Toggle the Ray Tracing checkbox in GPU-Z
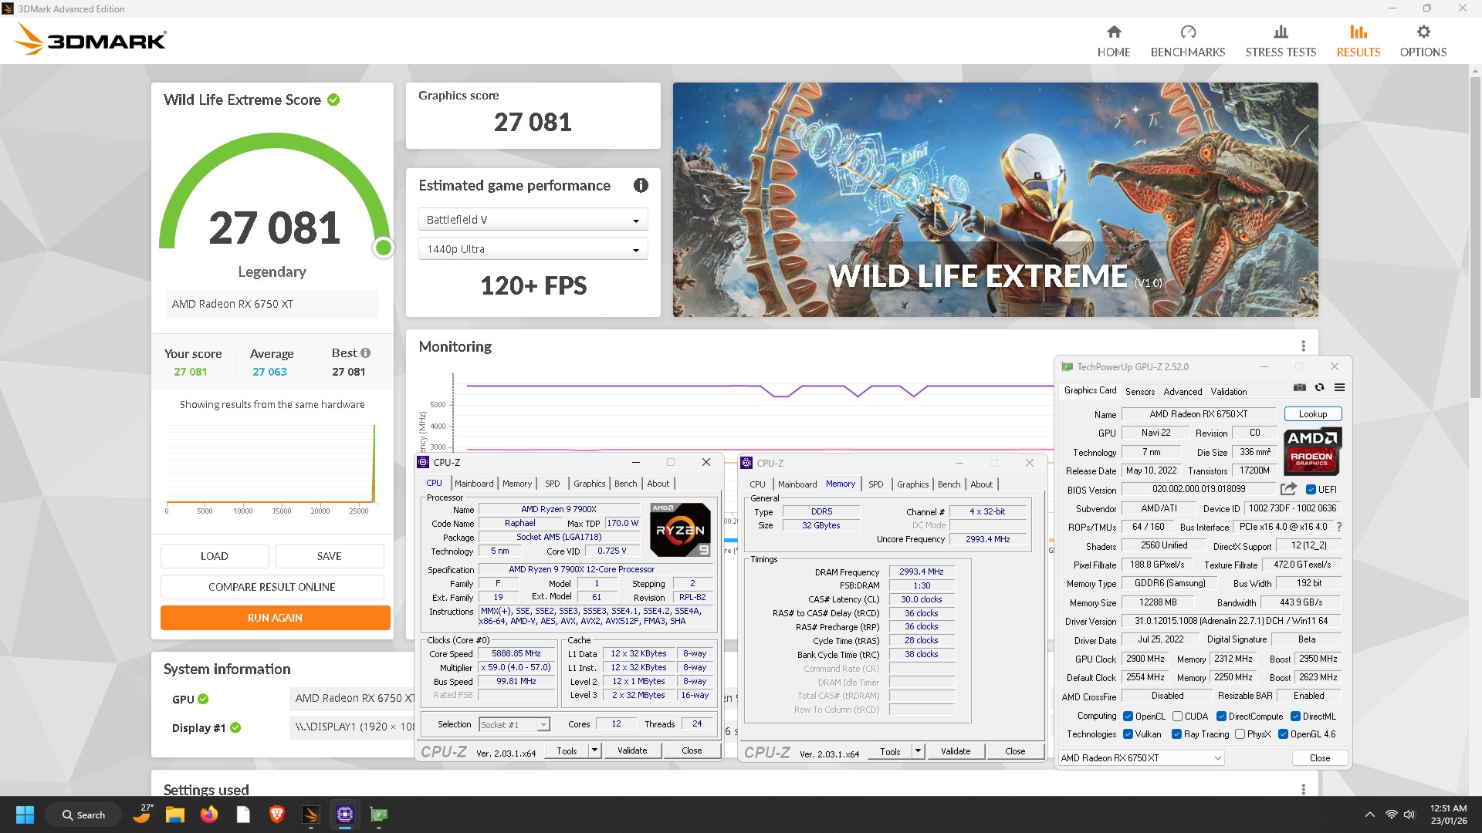The height and width of the screenshot is (833, 1482). [x=1176, y=734]
